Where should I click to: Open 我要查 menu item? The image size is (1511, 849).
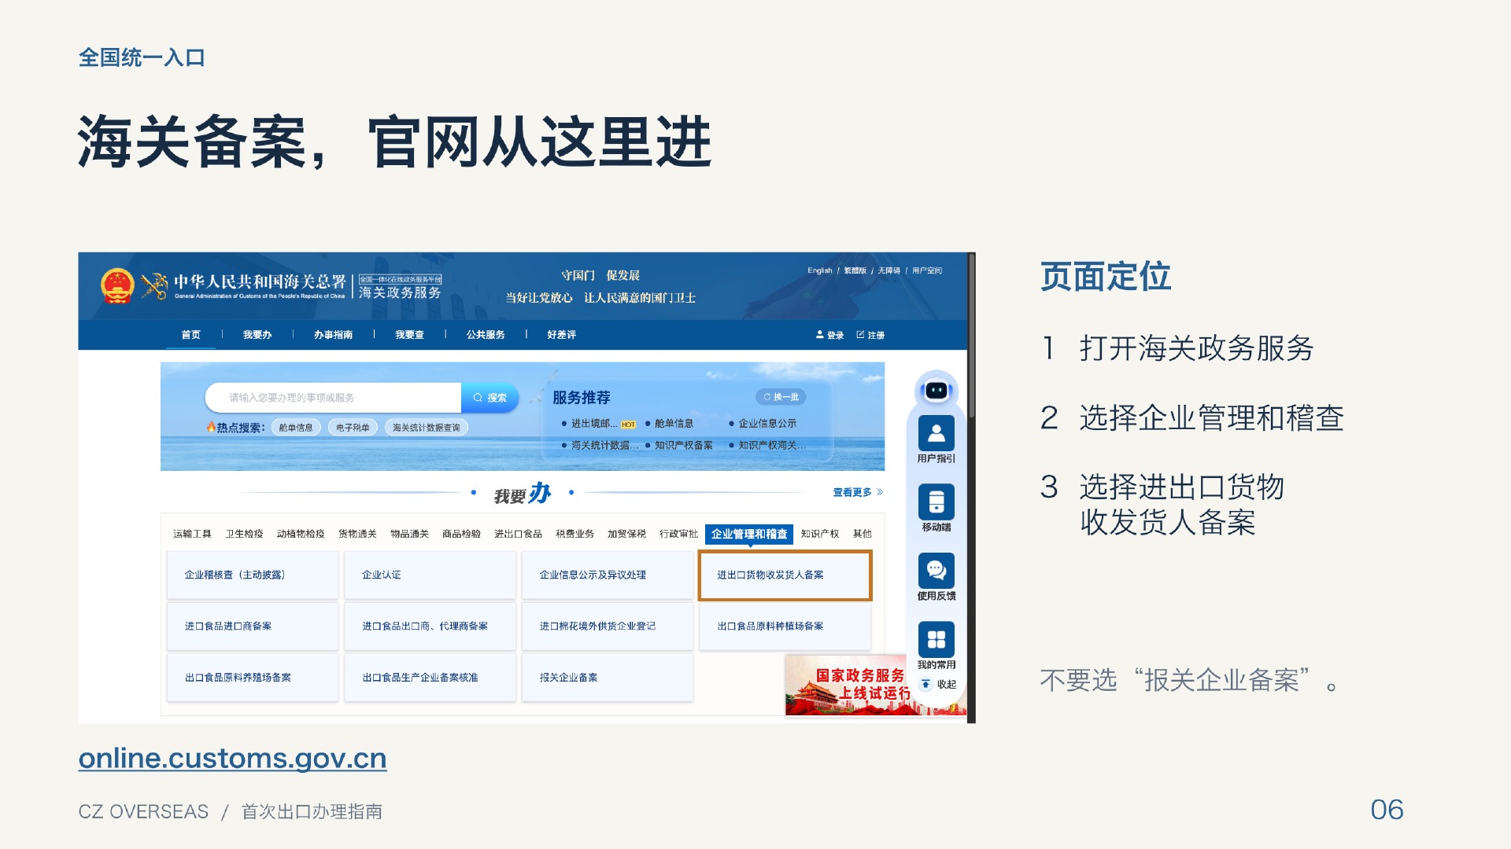pyautogui.click(x=409, y=335)
